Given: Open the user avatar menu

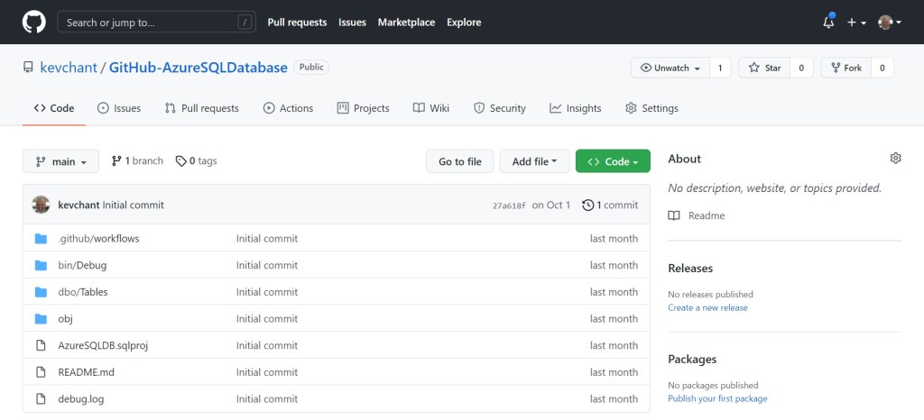Looking at the screenshot, I should click(x=889, y=23).
